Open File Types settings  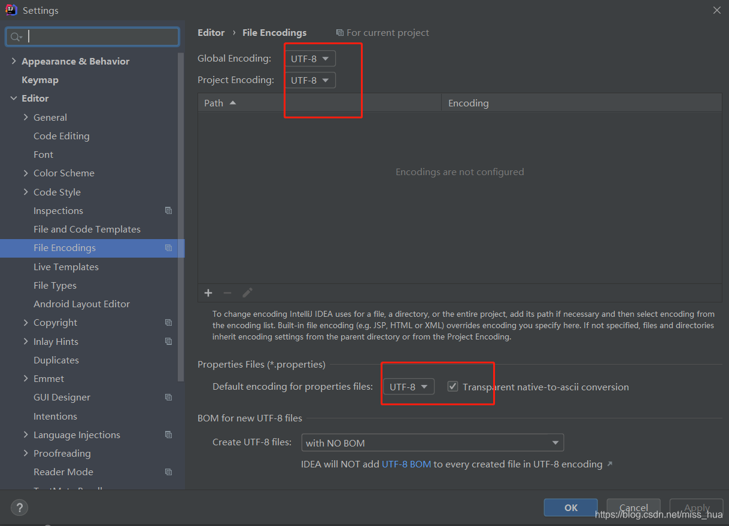[55, 285]
